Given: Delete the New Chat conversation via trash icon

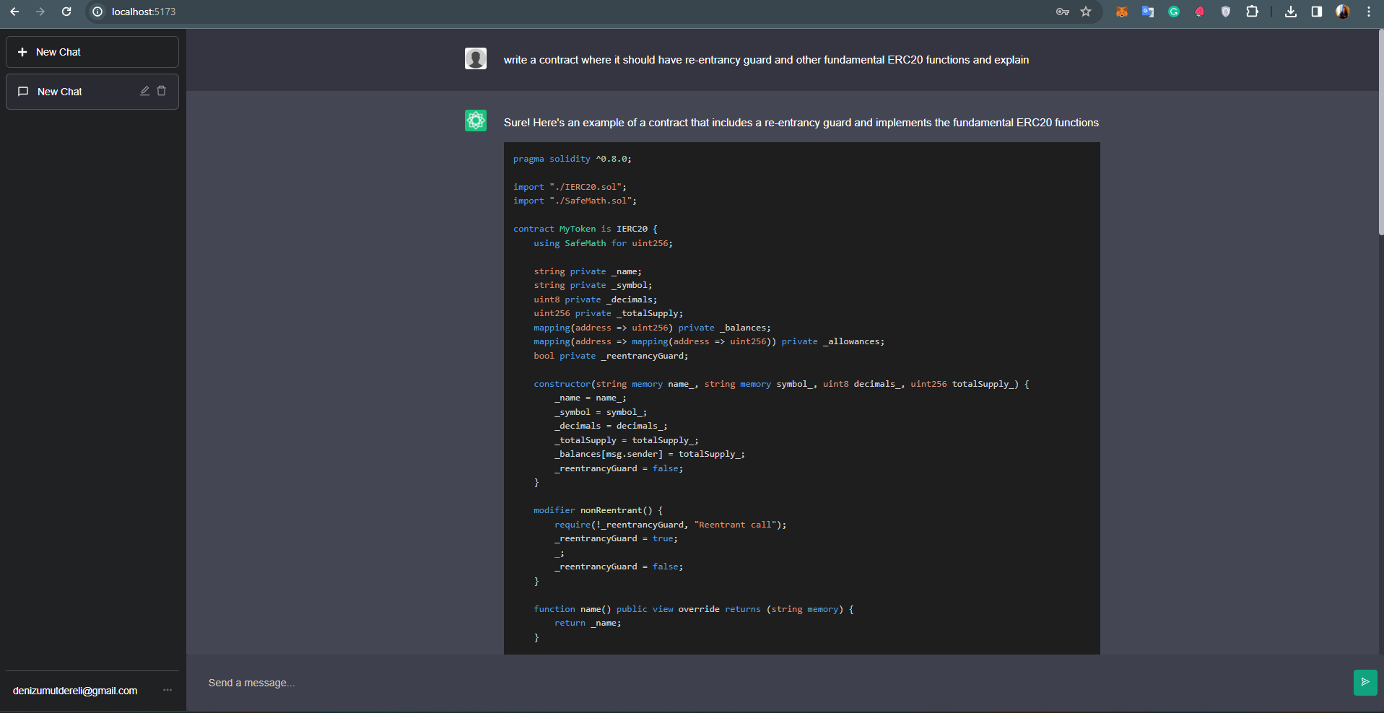Looking at the screenshot, I should (162, 91).
